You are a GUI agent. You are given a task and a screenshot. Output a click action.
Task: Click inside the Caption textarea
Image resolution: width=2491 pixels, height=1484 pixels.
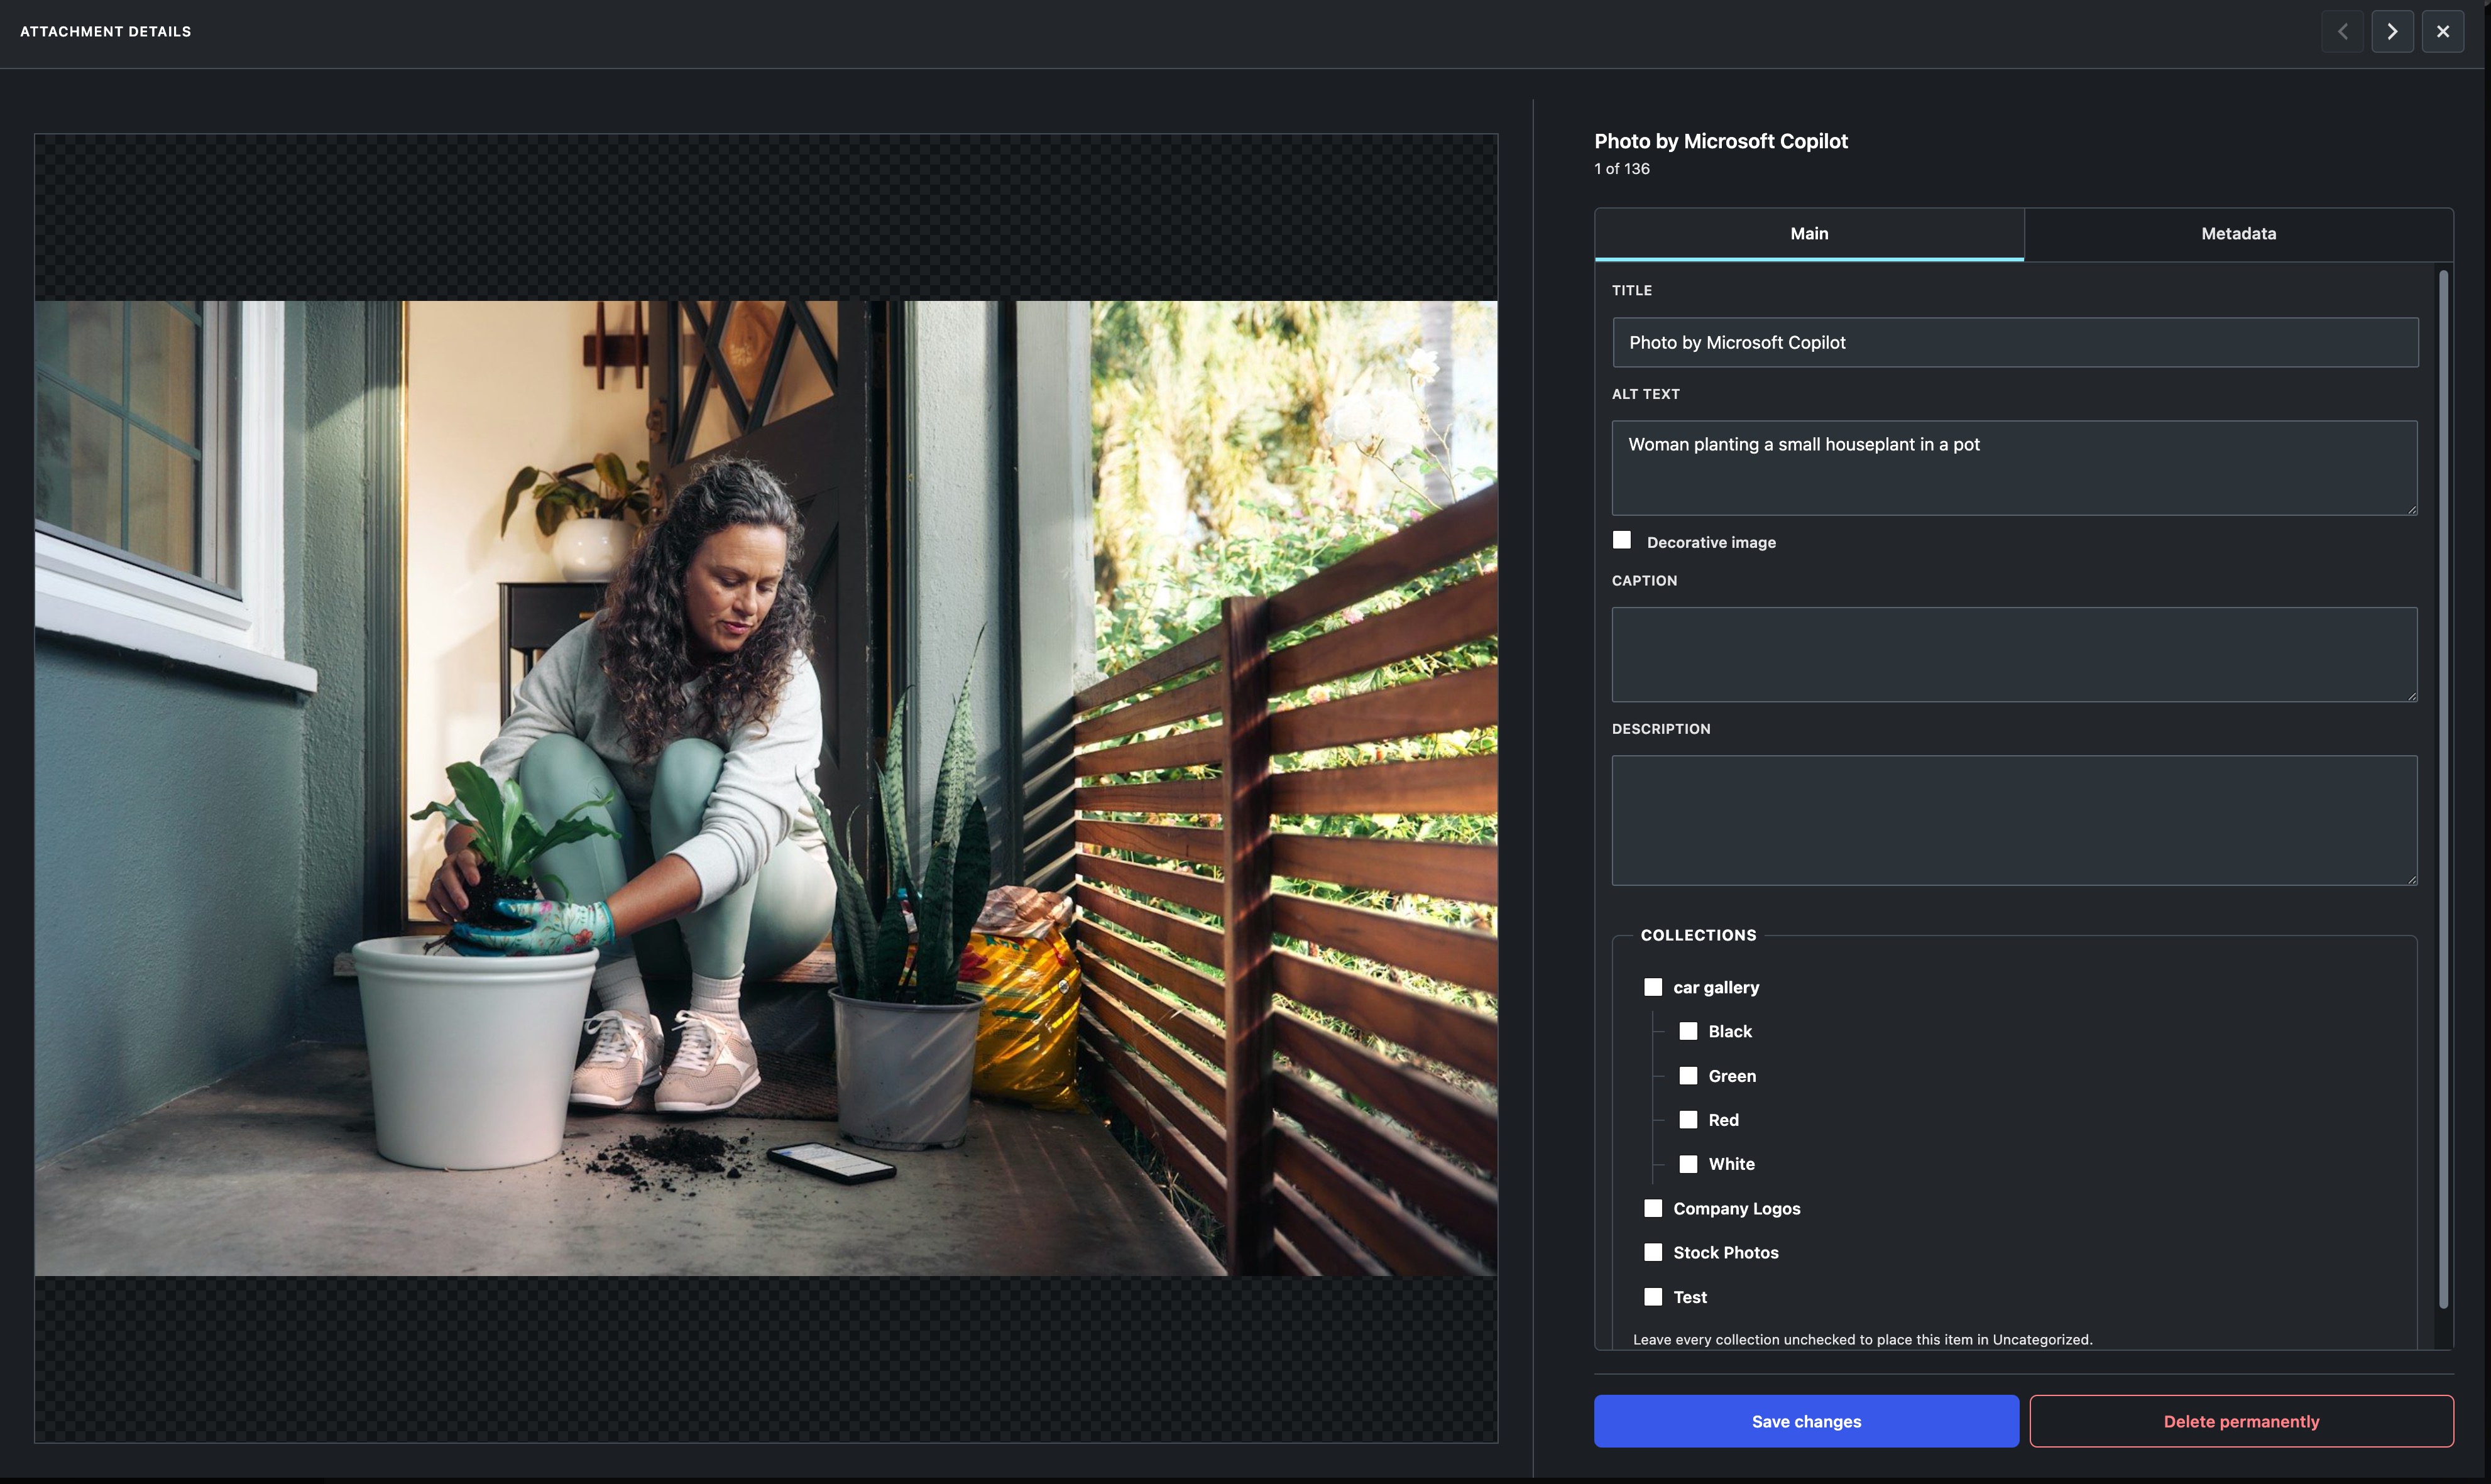click(2014, 655)
